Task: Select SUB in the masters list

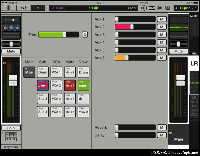Action: click(194, 110)
